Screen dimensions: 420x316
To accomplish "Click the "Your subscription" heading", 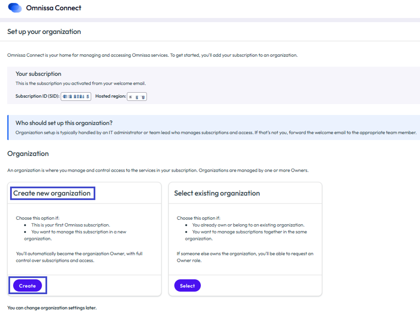I will [x=38, y=74].
